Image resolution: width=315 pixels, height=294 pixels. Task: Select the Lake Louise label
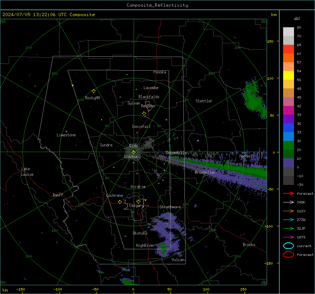coord(27,172)
